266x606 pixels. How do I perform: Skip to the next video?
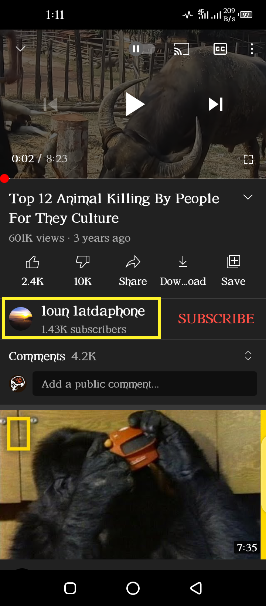tap(216, 104)
